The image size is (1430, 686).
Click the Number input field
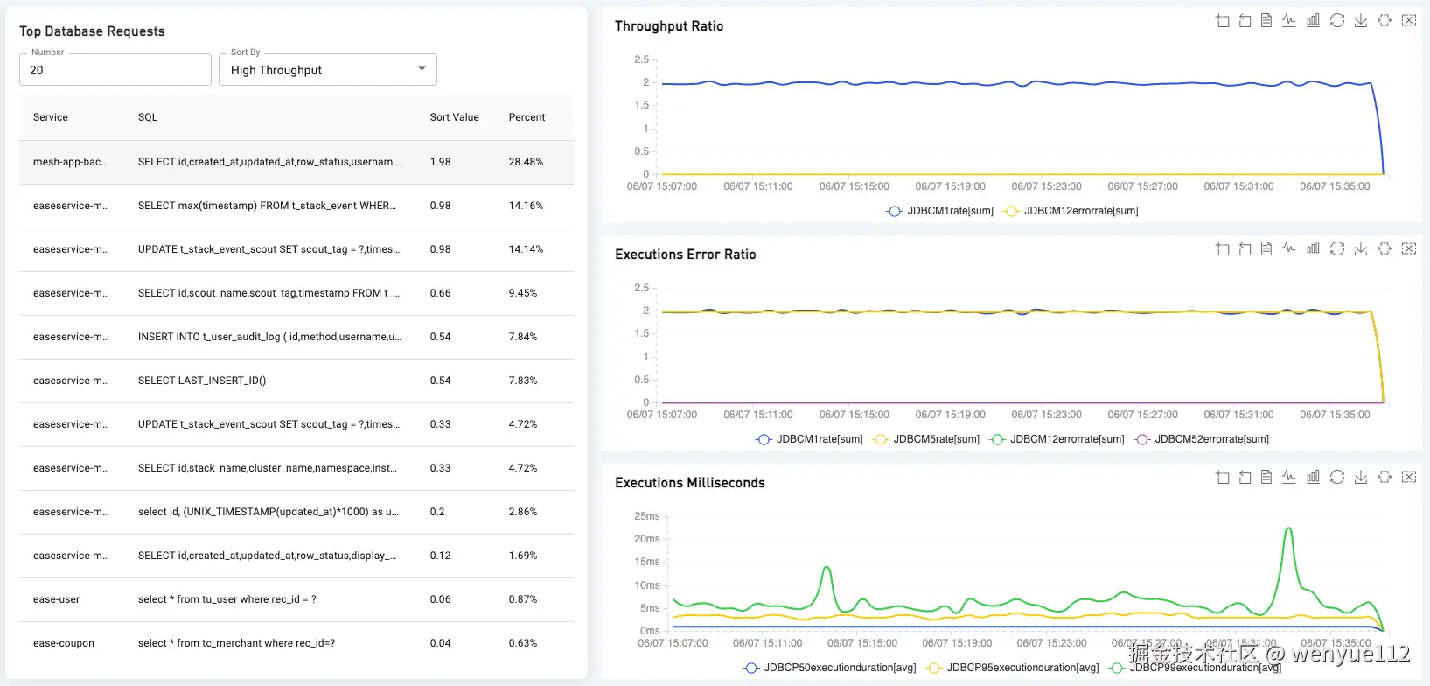click(115, 70)
